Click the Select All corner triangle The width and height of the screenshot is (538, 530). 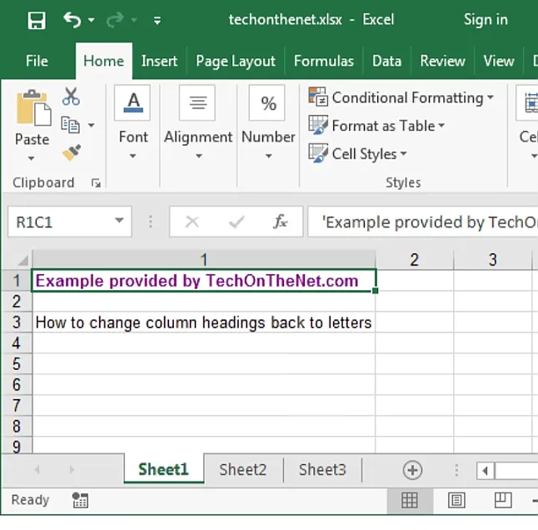coord(22,260)
